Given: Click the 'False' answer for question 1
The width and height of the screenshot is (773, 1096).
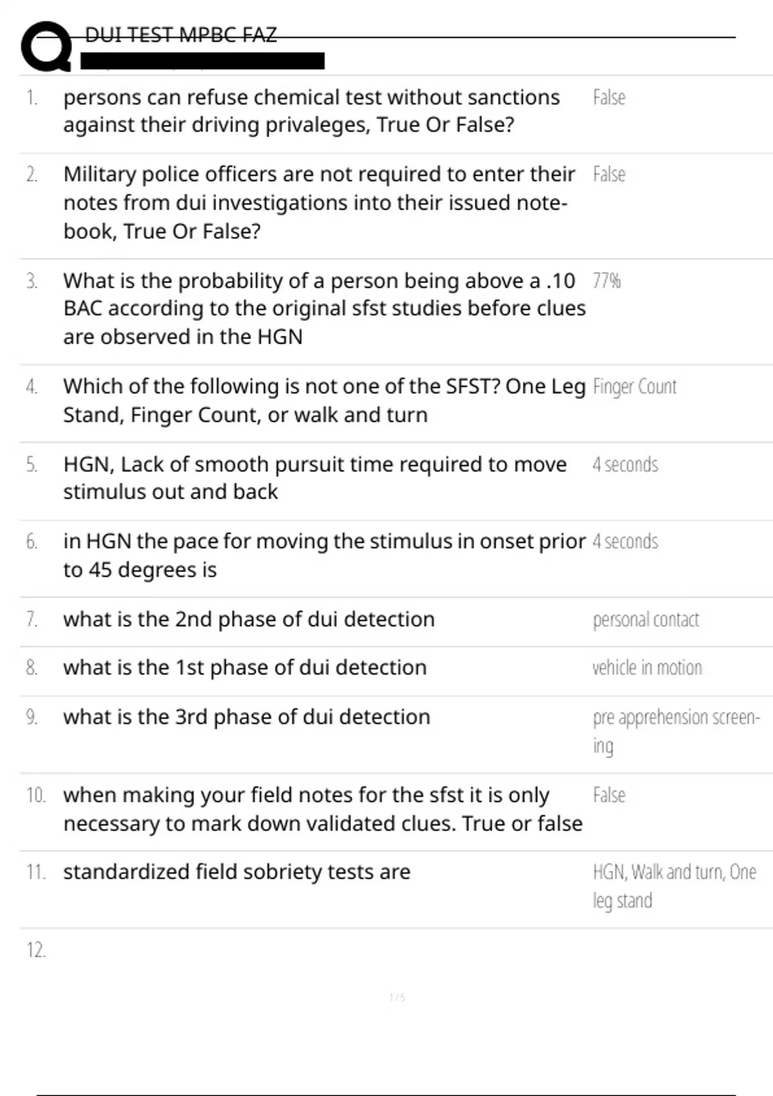Looking at the screenshot, I should pyautogui.click(x=609, y=97).
